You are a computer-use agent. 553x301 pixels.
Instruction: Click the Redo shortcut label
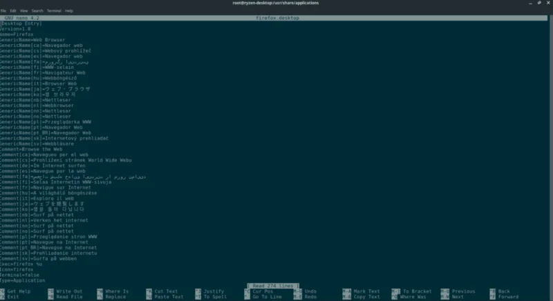[x=310, y=297]
